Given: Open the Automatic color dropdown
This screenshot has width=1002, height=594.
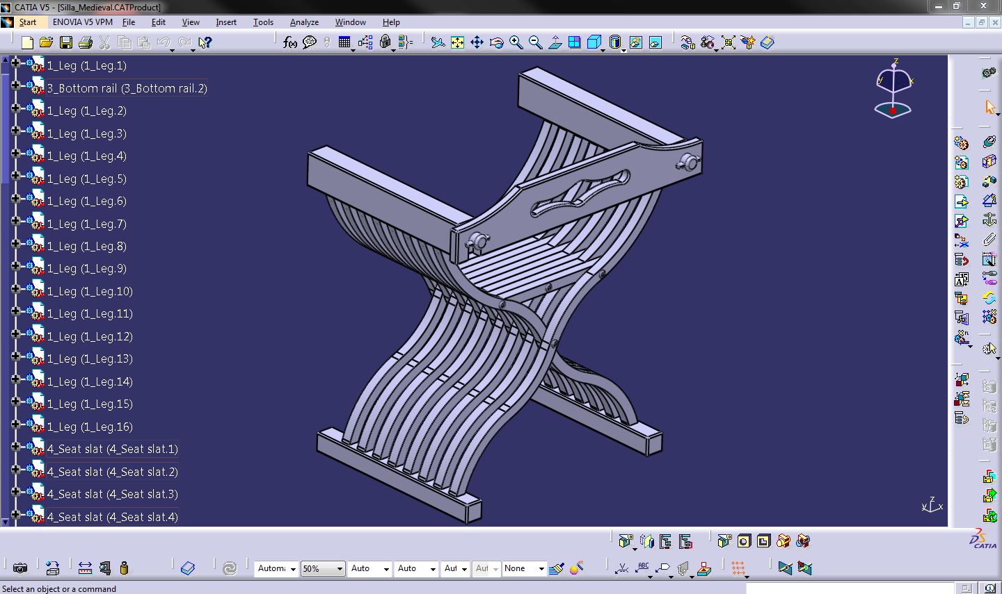Looking at the screenshot, I should 276,569.
